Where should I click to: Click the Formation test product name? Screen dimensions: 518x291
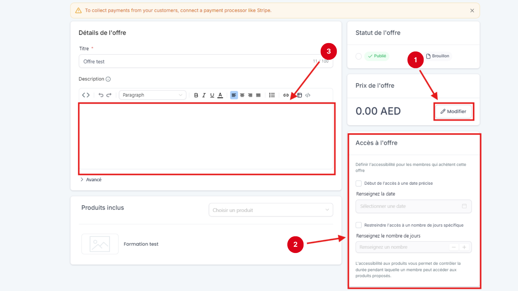click(x=141, y=244)
